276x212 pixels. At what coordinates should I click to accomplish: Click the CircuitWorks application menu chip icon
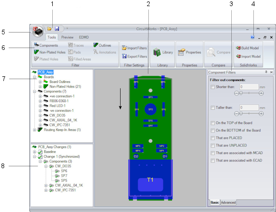(38, 32)
